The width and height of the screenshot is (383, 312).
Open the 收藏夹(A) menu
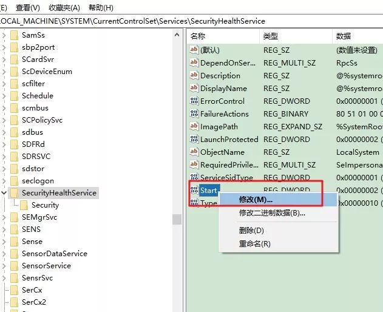pos(64,7)
